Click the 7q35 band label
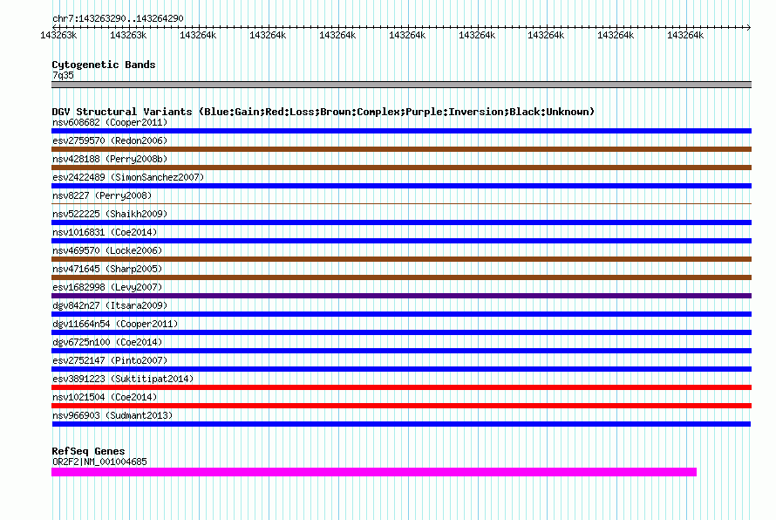Viewport: 776px width, 520px height. (63, 75)
